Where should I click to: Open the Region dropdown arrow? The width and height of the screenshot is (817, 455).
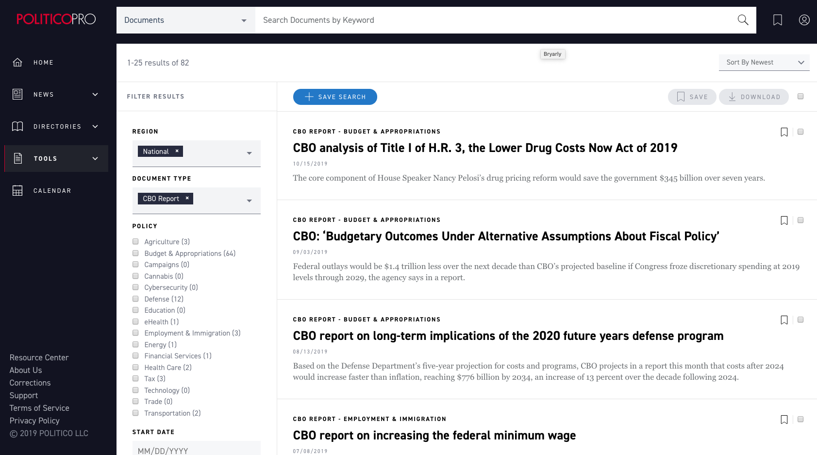point(249,153)
